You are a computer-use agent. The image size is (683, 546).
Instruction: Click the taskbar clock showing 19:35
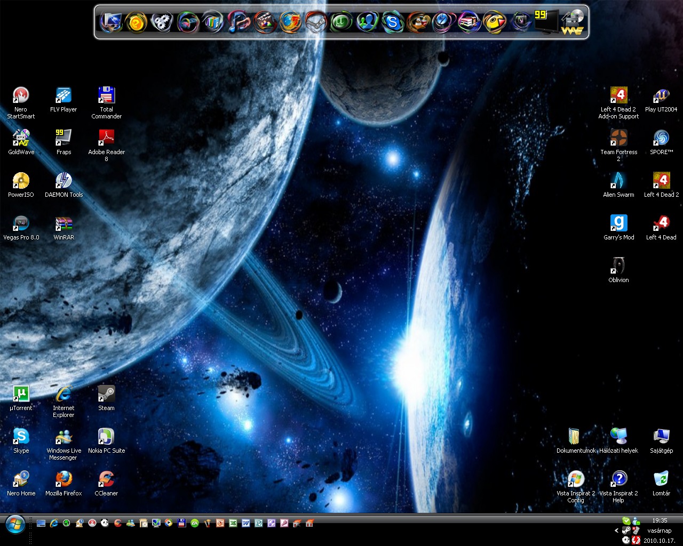660,520
